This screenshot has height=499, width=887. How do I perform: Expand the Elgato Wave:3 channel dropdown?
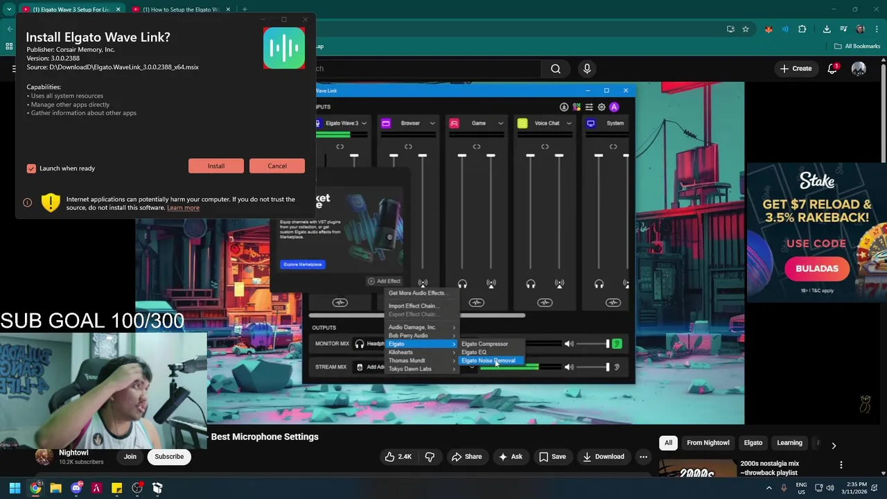[x=364, y=123]
